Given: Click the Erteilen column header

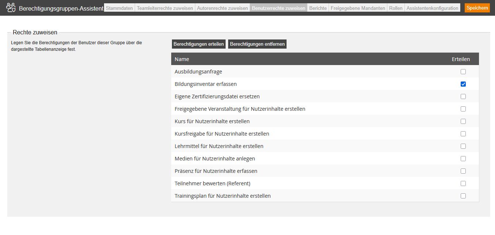Looking at the screenshot, I should point(461,59).
